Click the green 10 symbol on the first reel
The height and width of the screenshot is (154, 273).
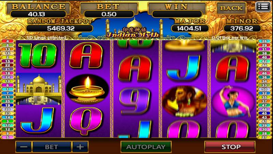click(x=38, y=55)
